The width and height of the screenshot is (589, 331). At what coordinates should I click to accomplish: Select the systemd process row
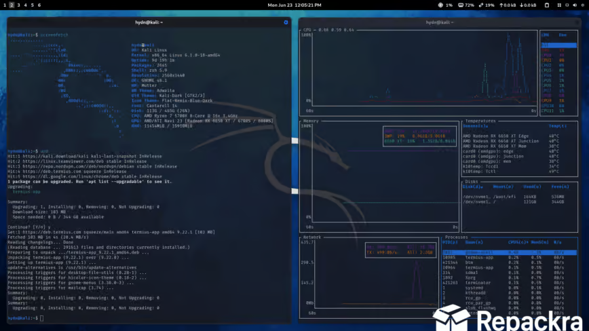pyautogui.click(x=510, y=288)
